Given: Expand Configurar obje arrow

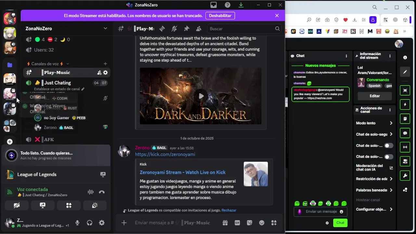Looking at the screenshot, I should click(x=391, y=209).
